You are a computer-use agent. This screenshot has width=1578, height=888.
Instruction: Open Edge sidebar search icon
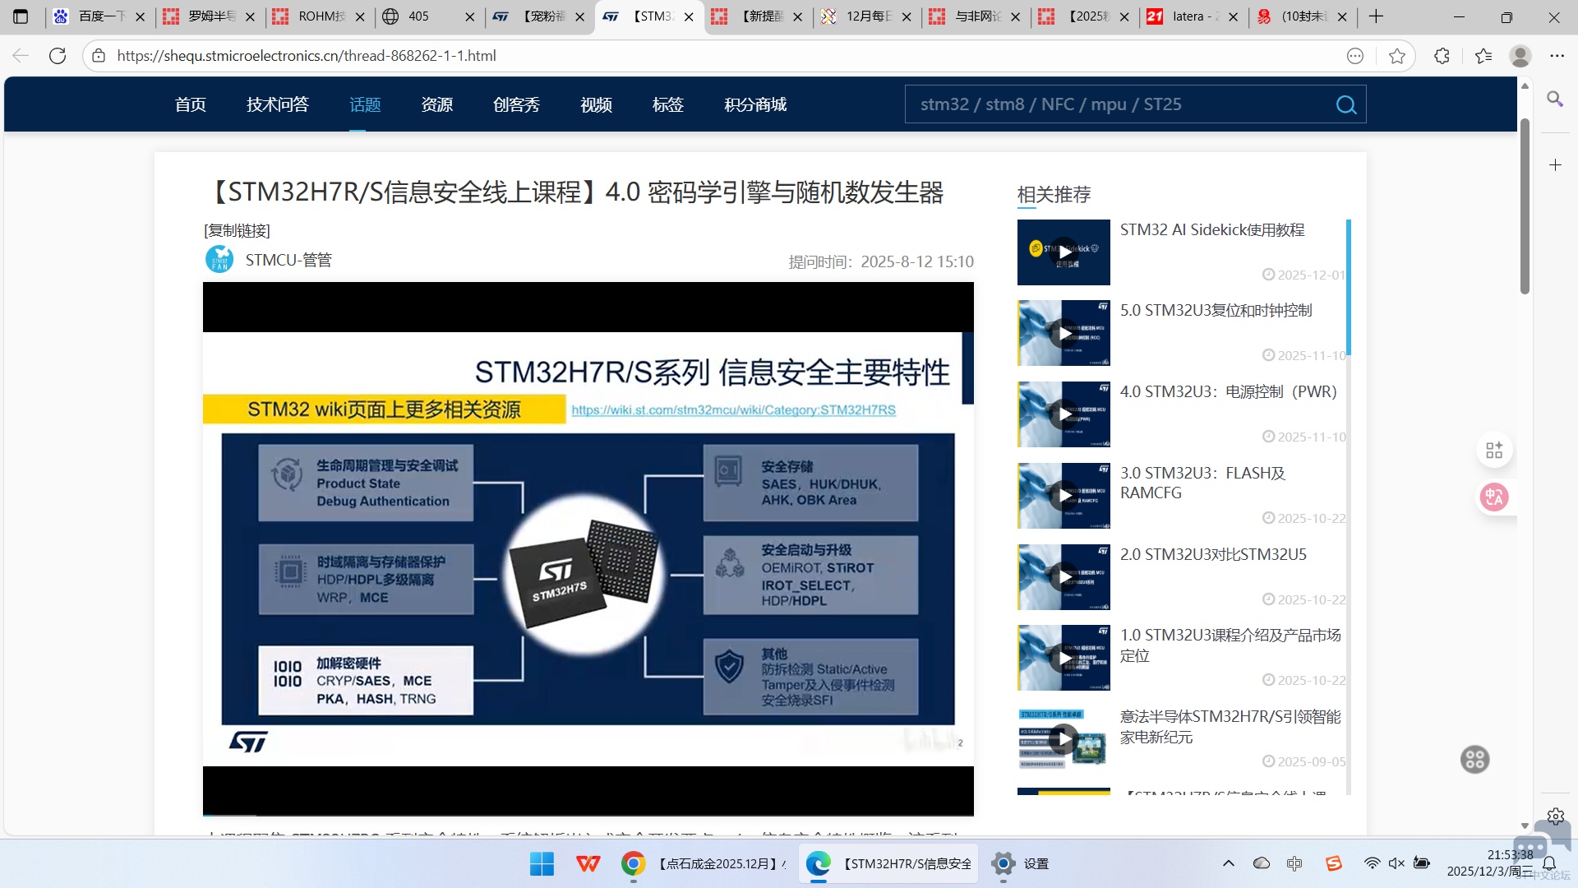pos(1555,99)
